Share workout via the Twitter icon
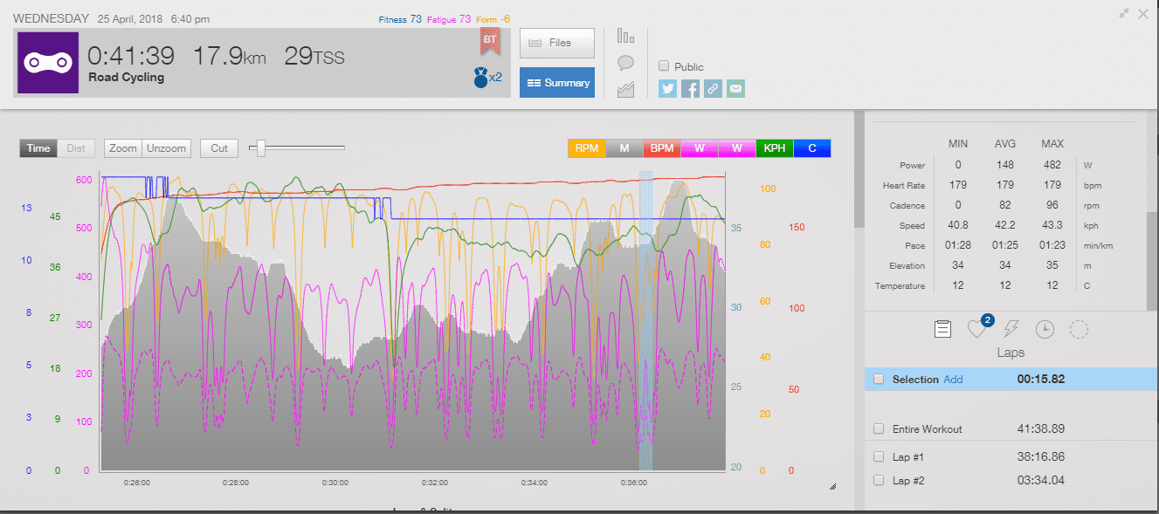This screenshot has height=514, width=1159. (x=668, y=88)
